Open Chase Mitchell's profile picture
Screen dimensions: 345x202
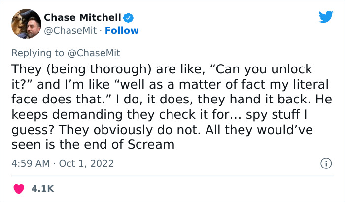25,24
